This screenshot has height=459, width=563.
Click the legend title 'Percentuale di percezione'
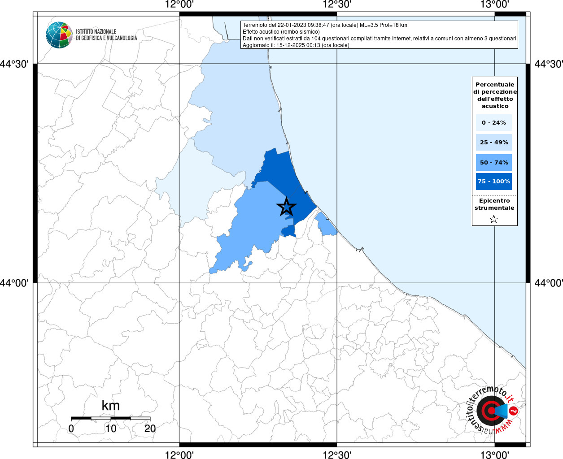point(495,95)
